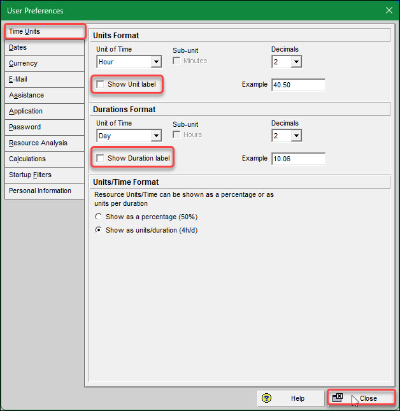Click the Help question mark icon
The height and width of the screenshot is (411, 400).
(266, 398)
